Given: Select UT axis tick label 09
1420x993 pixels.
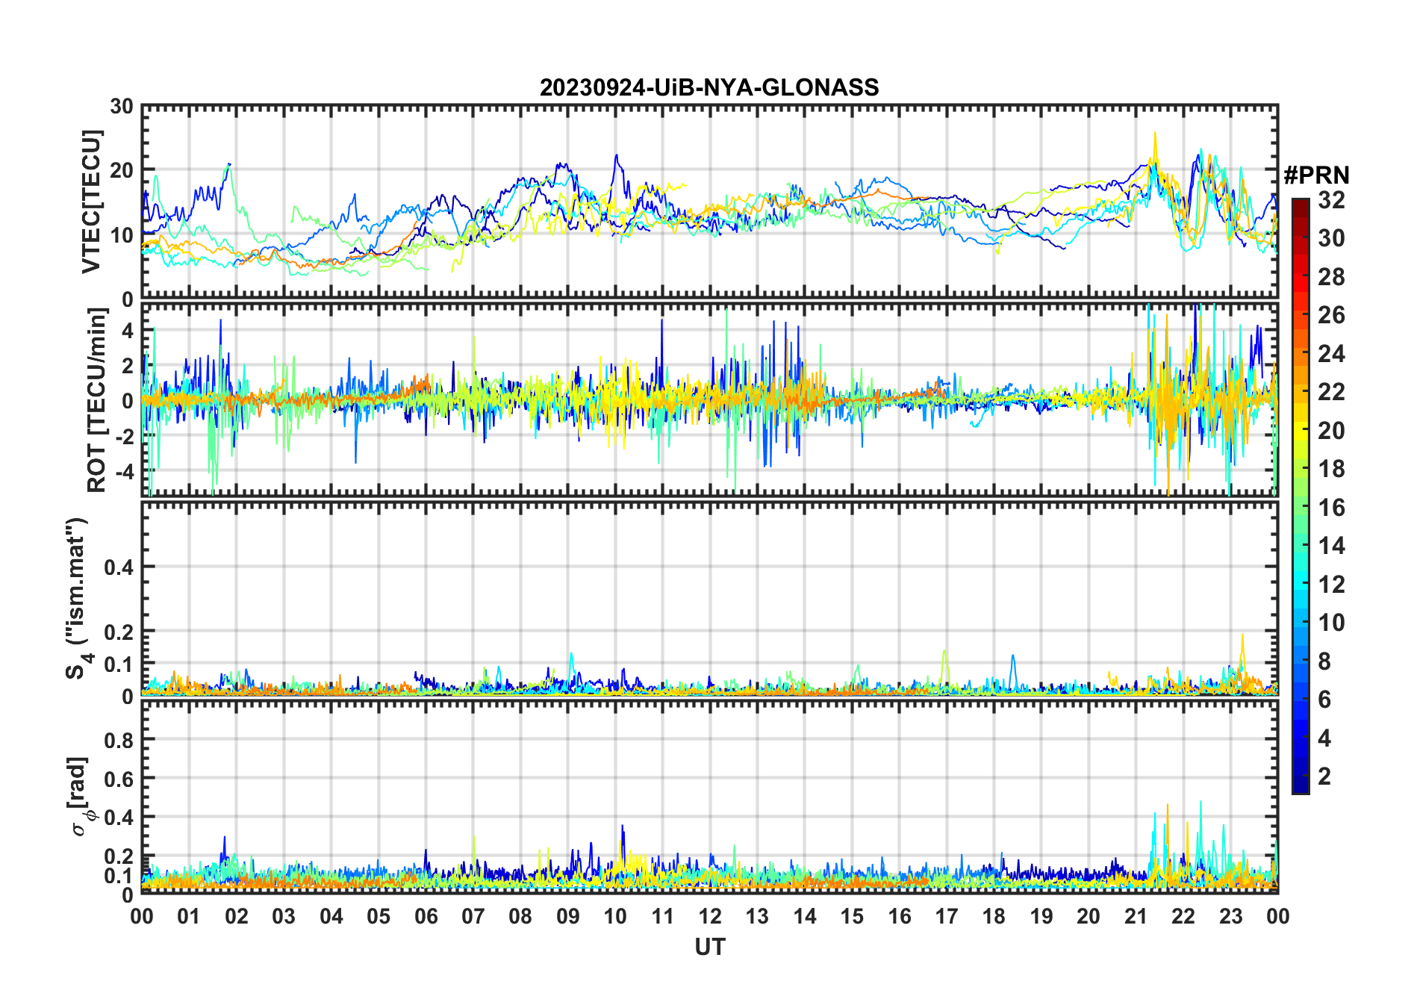Looking at the screenshot, I should [x=568, y=916].
